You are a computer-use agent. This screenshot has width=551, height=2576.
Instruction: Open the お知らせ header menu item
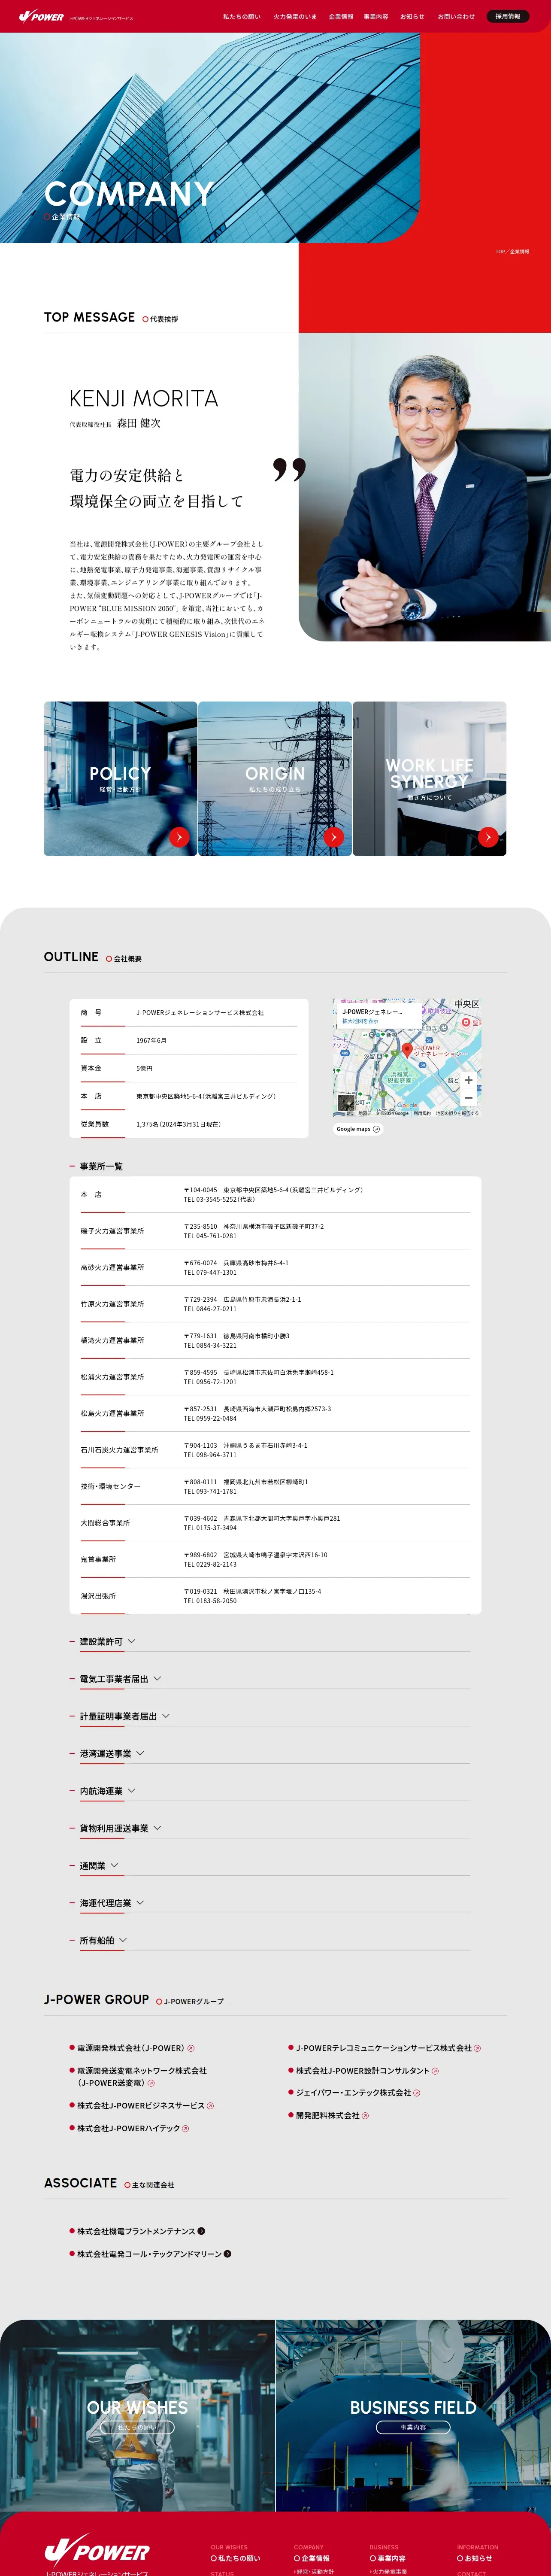(x=412, y=17)
